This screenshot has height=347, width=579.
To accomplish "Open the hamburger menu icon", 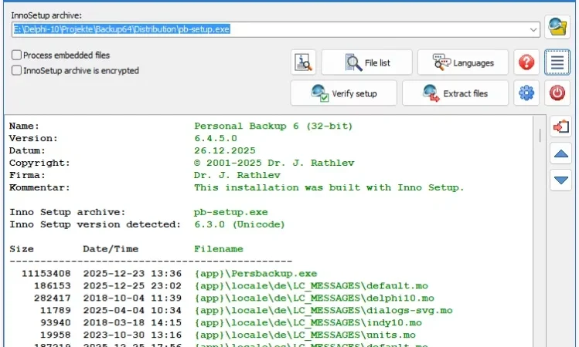I will [557, 62].
